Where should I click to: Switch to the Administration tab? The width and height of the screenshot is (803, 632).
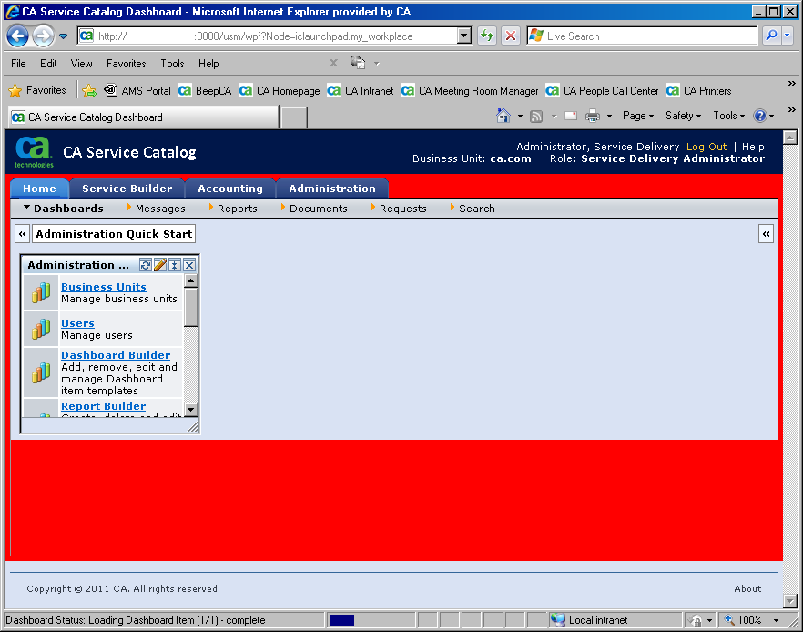331,189
